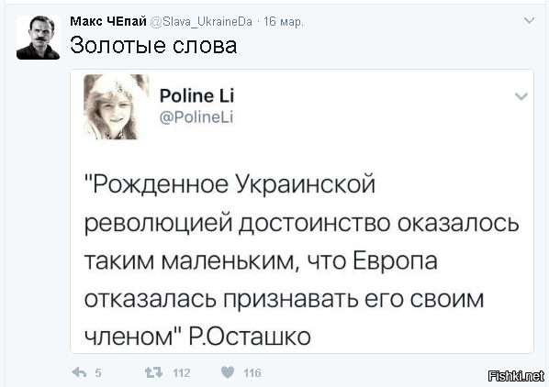Click the word Европа in the quoted tweet
The image size is (549, 387).
click(395, 262)
